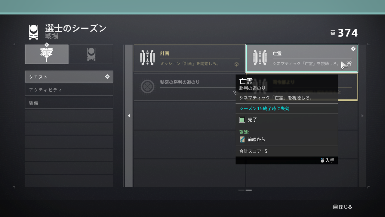Click the power-level icon beside 374
This screenshot has width=385, height=217.
(333, 33)
